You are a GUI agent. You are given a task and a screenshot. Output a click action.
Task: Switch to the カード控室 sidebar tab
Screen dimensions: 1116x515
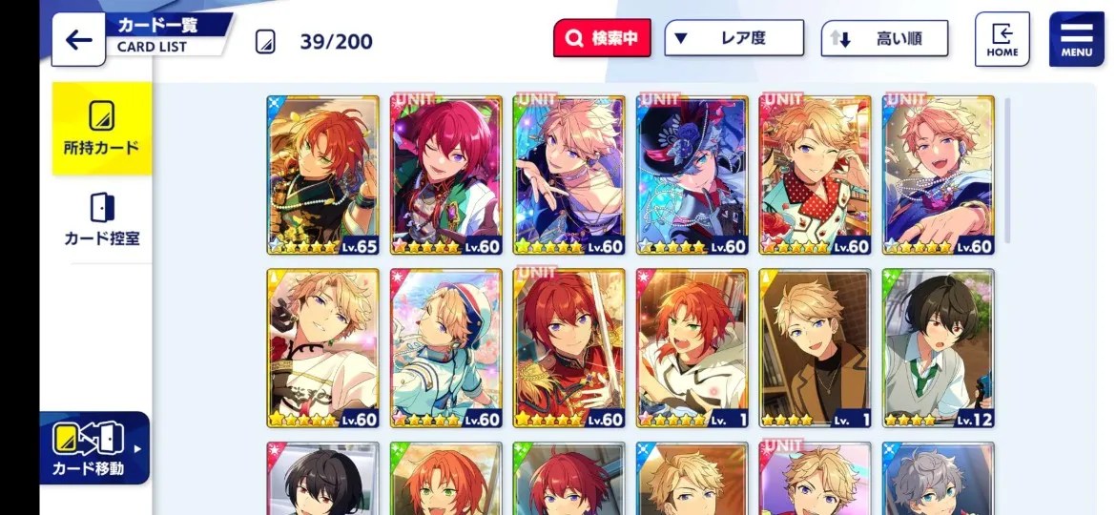102,219
